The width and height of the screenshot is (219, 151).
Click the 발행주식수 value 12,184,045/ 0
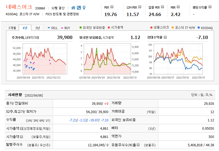(98, 145)
